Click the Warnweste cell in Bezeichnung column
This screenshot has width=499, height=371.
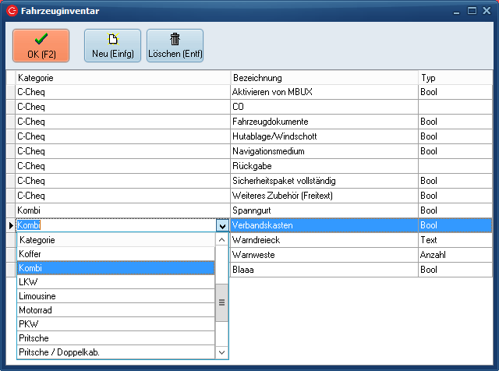pyautogui.click(x=324, y=254)
